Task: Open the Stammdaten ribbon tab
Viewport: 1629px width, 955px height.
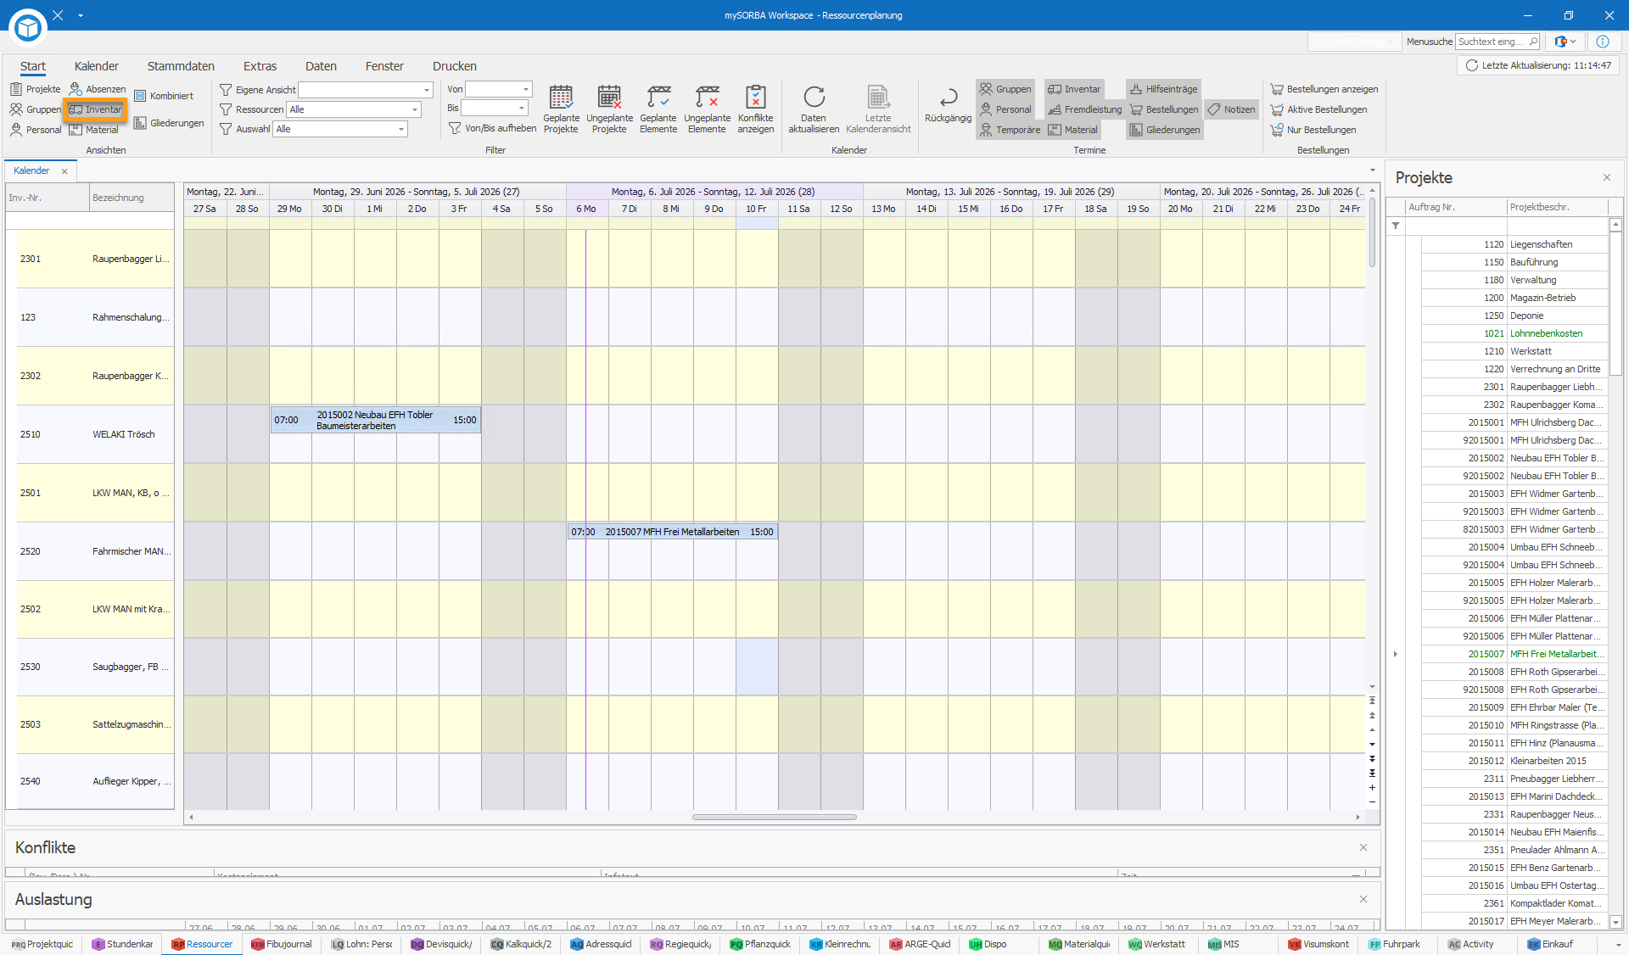Action: coord(181,66)
